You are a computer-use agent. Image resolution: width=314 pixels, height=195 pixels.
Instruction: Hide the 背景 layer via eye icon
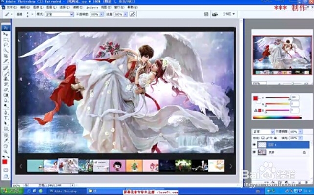coord(254,152)
